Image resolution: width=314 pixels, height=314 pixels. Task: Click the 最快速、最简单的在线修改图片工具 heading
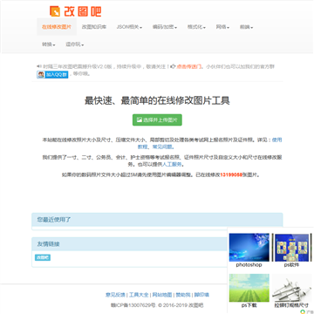(x=157, y=101)
